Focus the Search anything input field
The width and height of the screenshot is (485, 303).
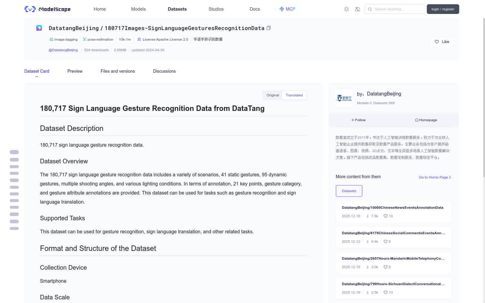click(395, 9)
